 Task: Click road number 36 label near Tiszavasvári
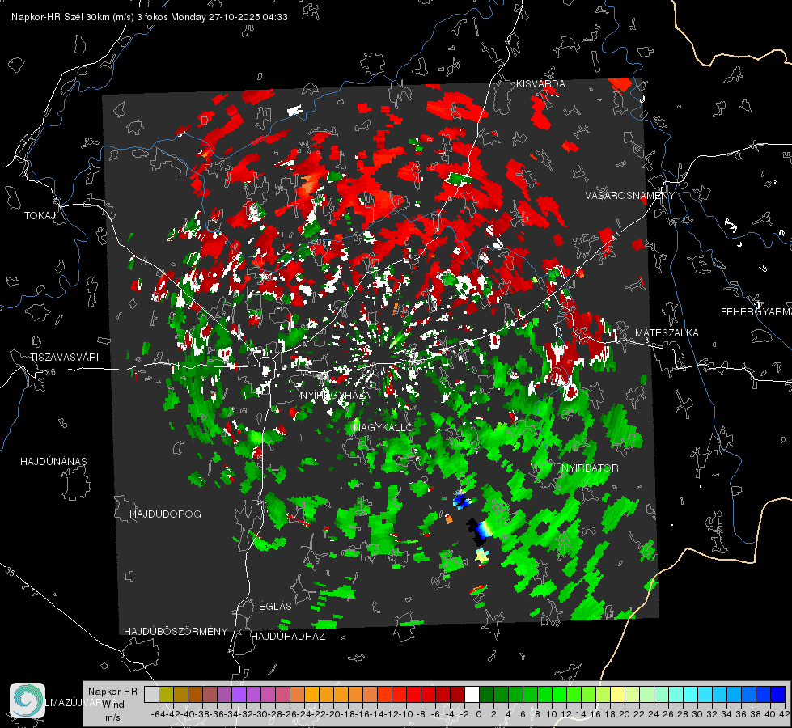point(50,372)
